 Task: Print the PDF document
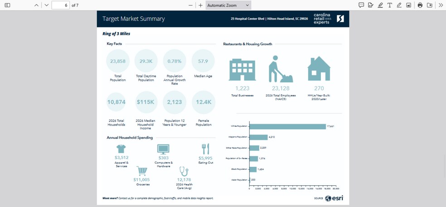[420, 5]
